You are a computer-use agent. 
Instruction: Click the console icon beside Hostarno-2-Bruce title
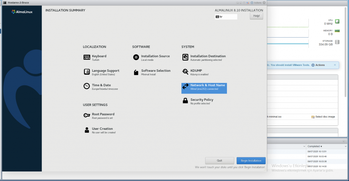pyautogui.click(x=4, y=3)
